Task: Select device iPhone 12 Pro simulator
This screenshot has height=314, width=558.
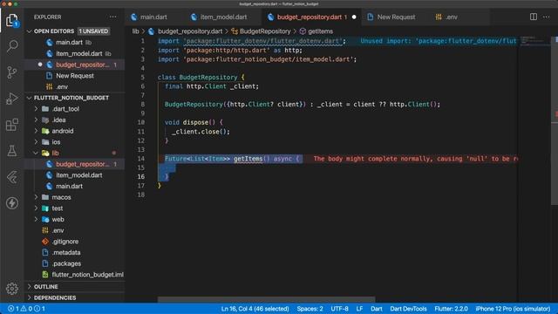Action: (x=513, y=309)
